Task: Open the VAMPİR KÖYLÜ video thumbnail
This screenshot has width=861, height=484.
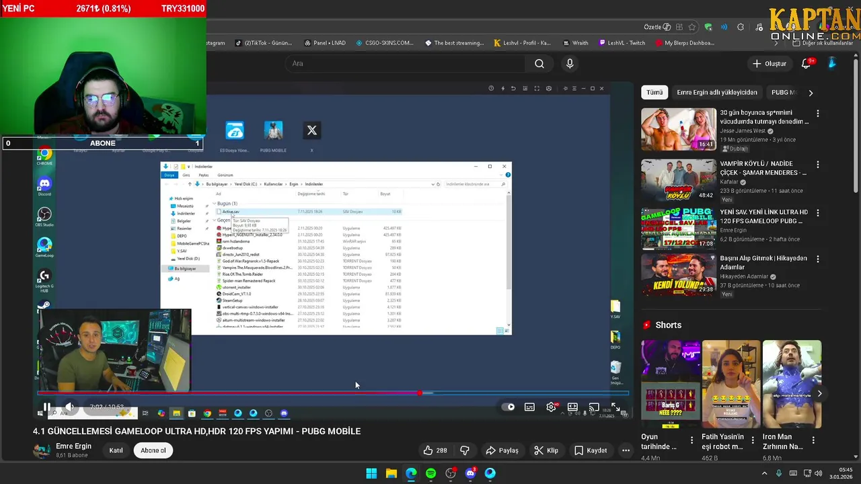Action: [678, 180]
